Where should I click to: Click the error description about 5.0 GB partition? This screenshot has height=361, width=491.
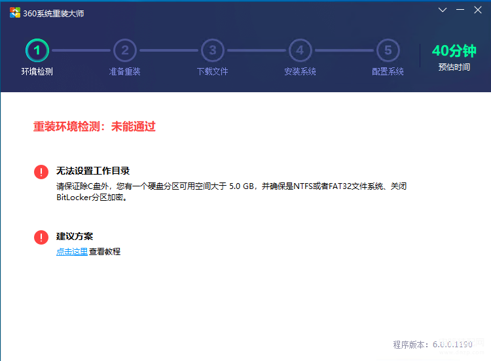coord(231,192)
